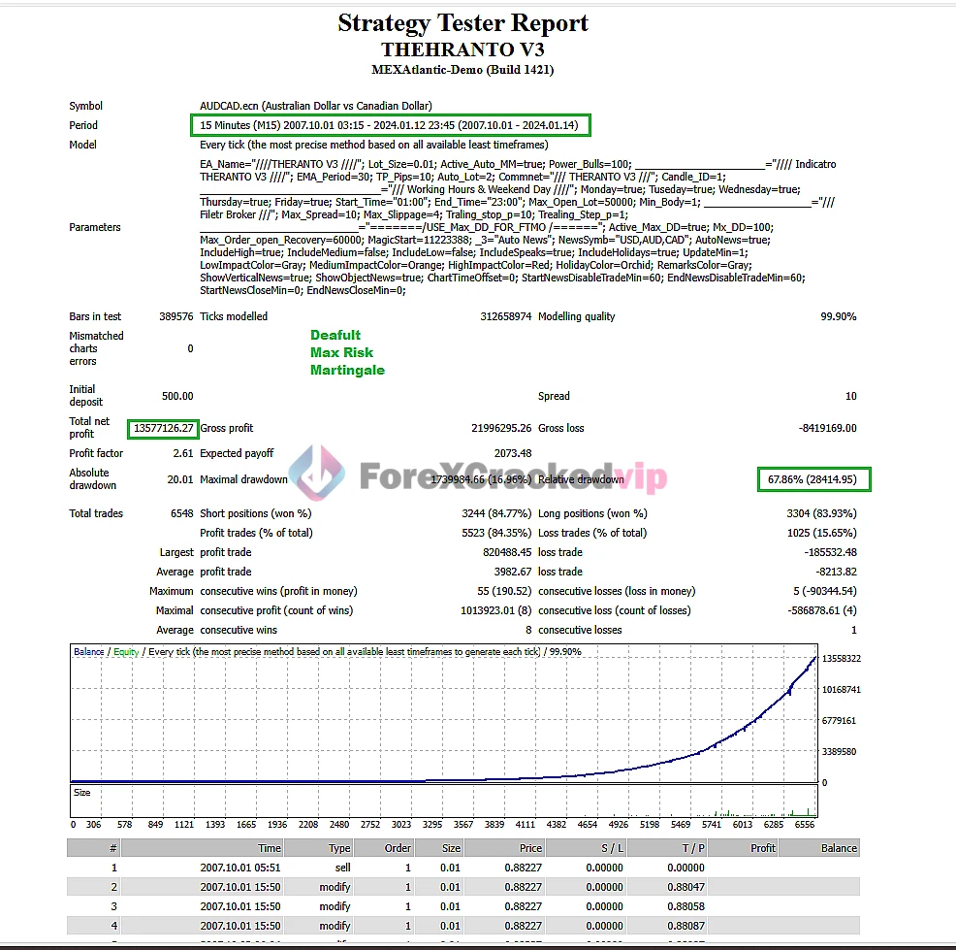956x950 pixels.
Task: Select the Balance chart legend label
Action: 87,650
